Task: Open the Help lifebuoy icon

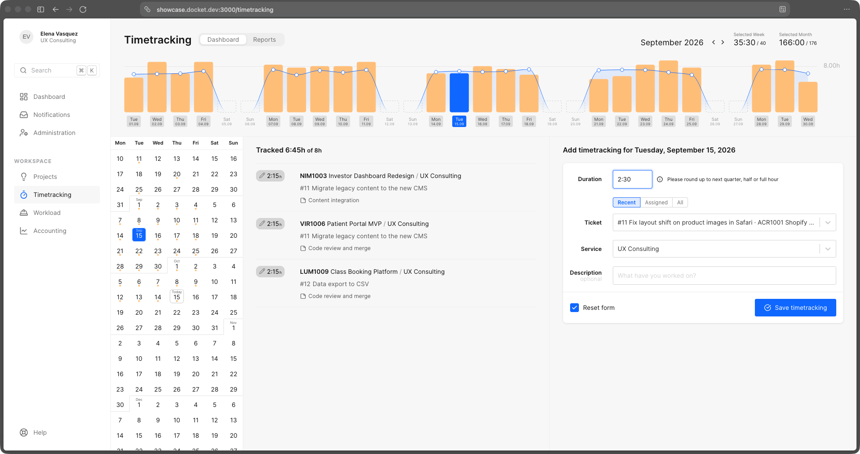Action: click(x=24, y=432)
